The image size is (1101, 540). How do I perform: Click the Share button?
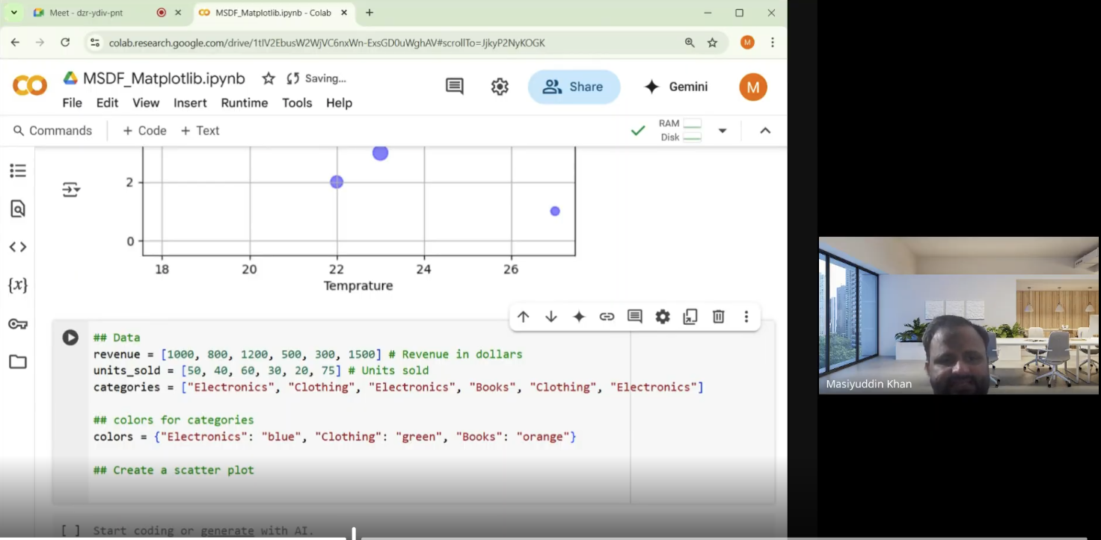tap(574, 87)
